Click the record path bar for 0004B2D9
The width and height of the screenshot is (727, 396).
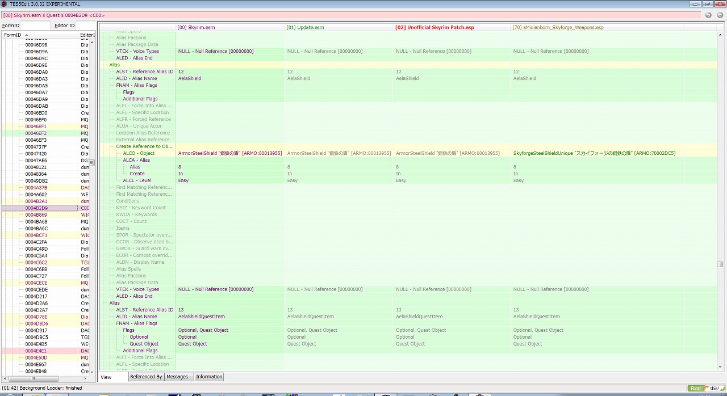click(352, 15)
